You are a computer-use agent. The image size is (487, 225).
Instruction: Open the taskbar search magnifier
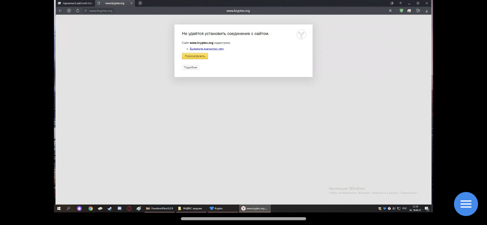point(68,208)
